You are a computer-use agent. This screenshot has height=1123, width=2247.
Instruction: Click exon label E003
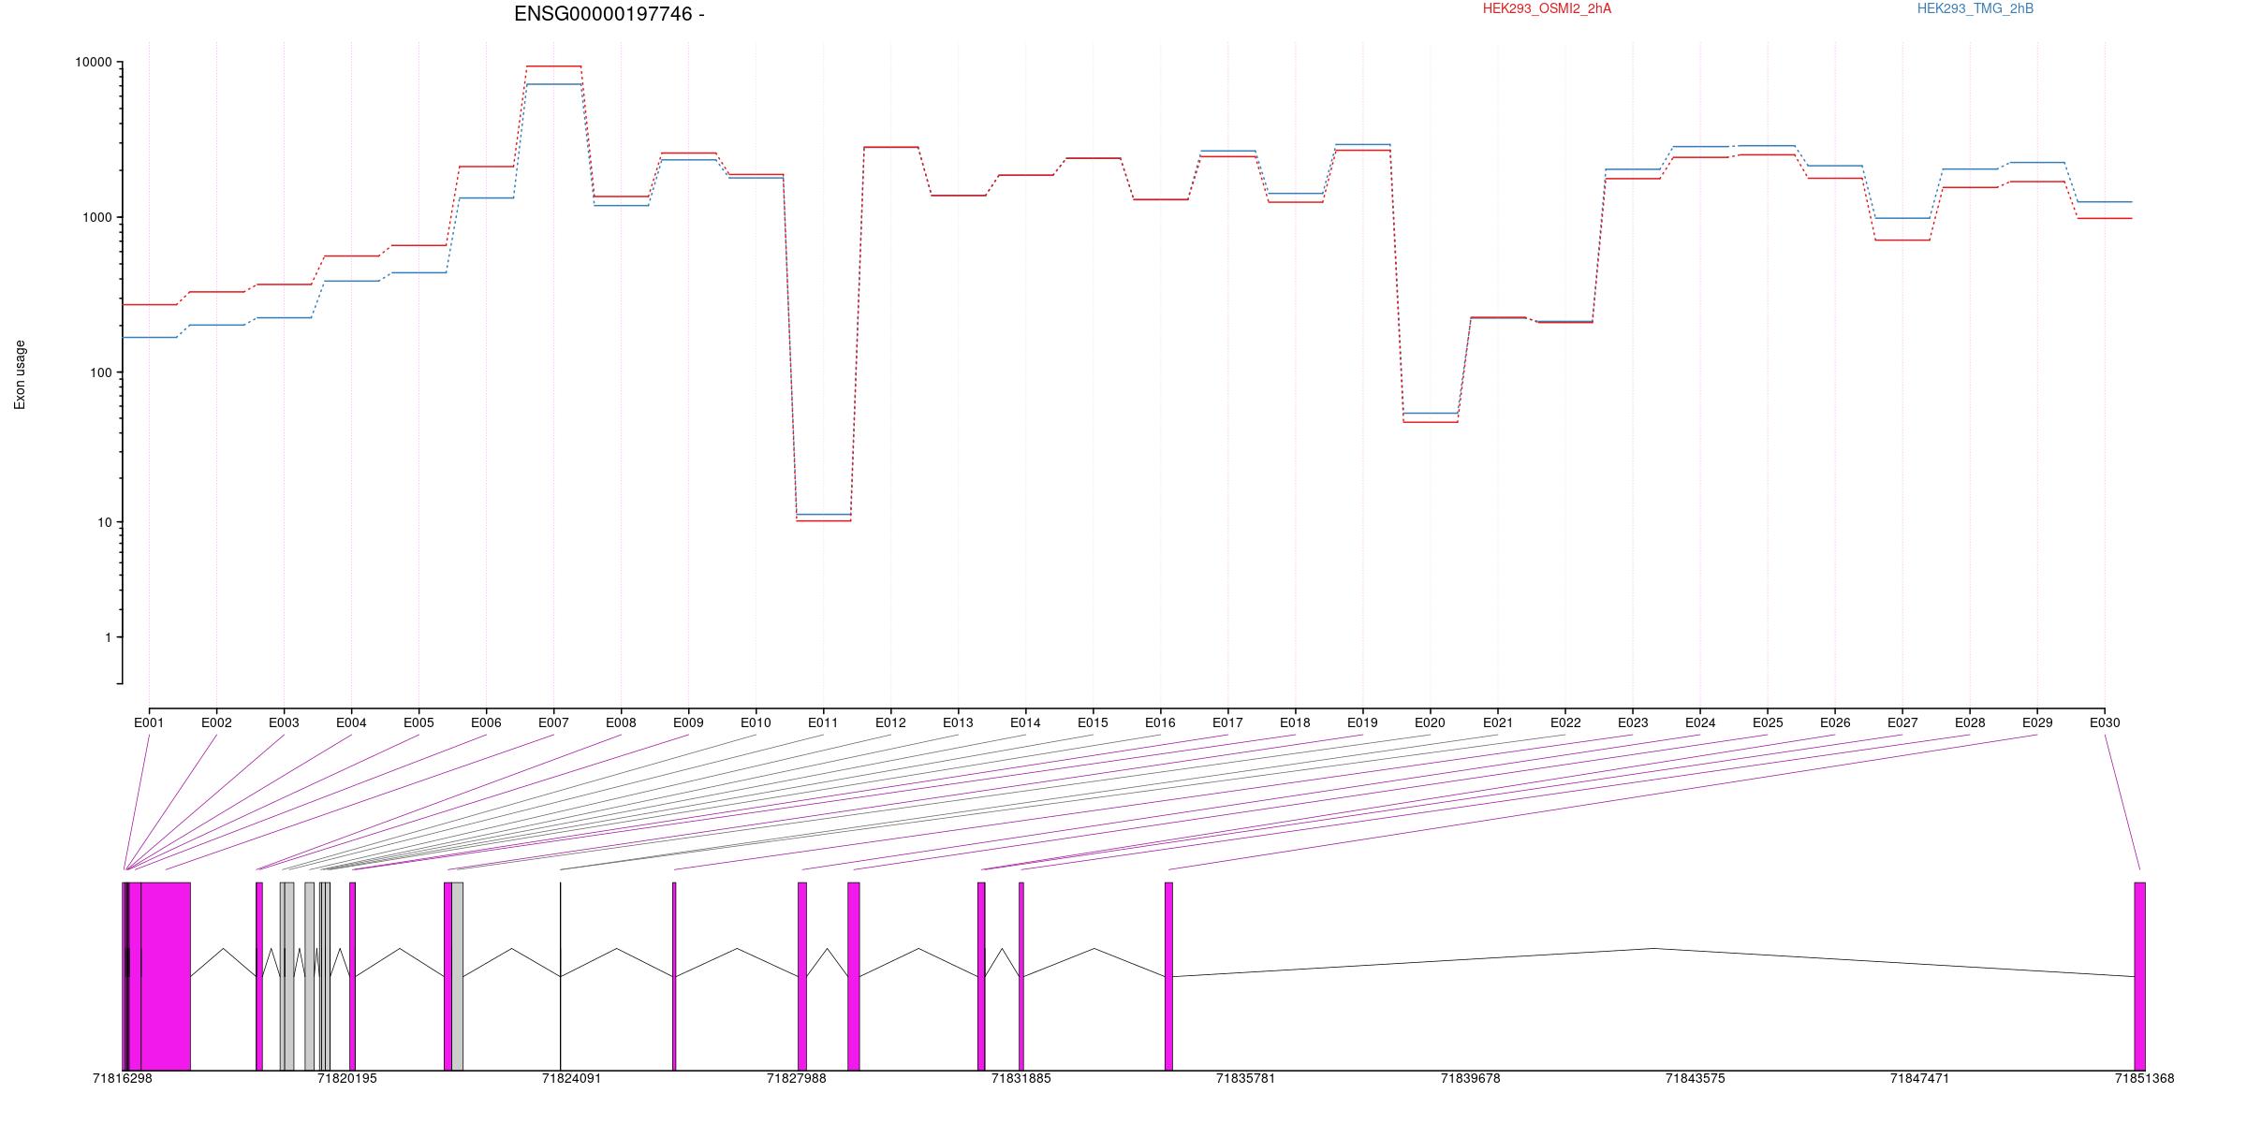[284, 722]
